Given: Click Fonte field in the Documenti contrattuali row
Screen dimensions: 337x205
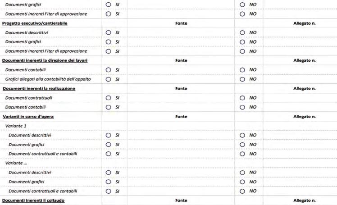Looking at the screenshot, I should click(180, 98).
